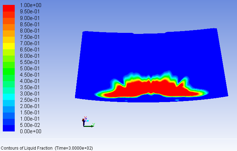Viewport: 237px width, 151px height.
Task: Click the solid blue upper area of domain
Action: point(151,52)
